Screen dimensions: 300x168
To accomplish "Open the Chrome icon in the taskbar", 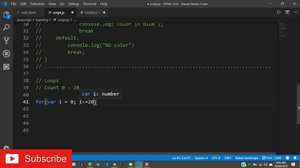I will pyautogui.click(x=114, y=164).
